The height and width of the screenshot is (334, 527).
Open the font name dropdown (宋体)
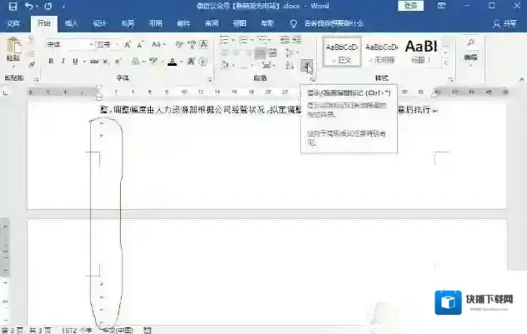pos(70,44)
